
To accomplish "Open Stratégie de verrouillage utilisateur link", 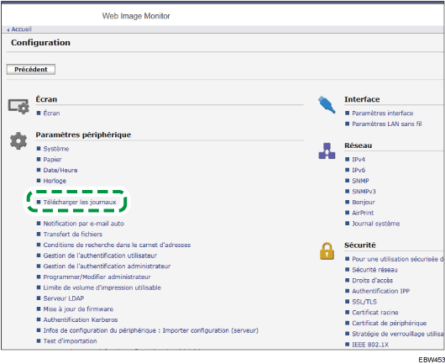I will 398,334.
